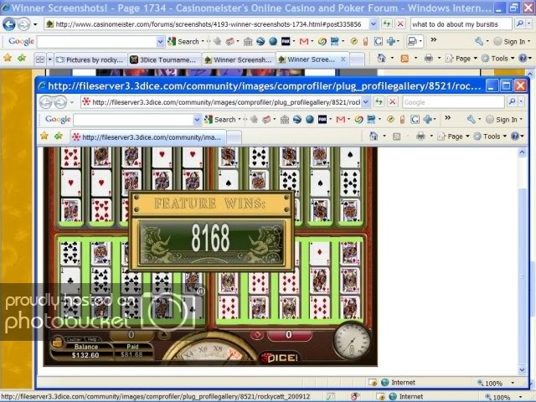Stop loading the outer Casinomeister page
536x402 pixels.
(400, 24)
